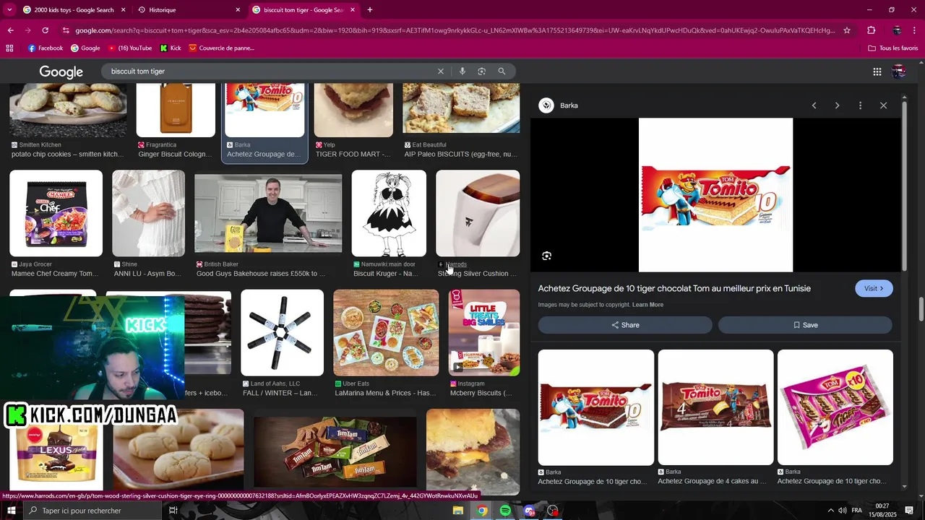Share the Tomito image
The height and width of the screenshot is (520, 925).
[625, 325]
